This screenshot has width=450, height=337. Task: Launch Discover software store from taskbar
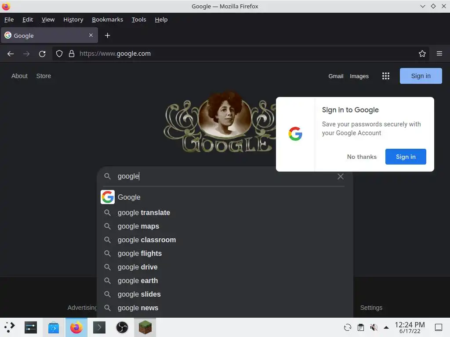coord(54,327)
